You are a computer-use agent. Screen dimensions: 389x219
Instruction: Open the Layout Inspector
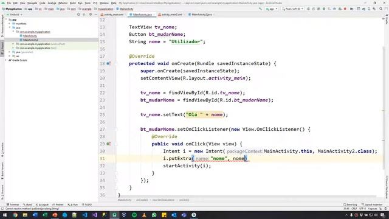372,204
